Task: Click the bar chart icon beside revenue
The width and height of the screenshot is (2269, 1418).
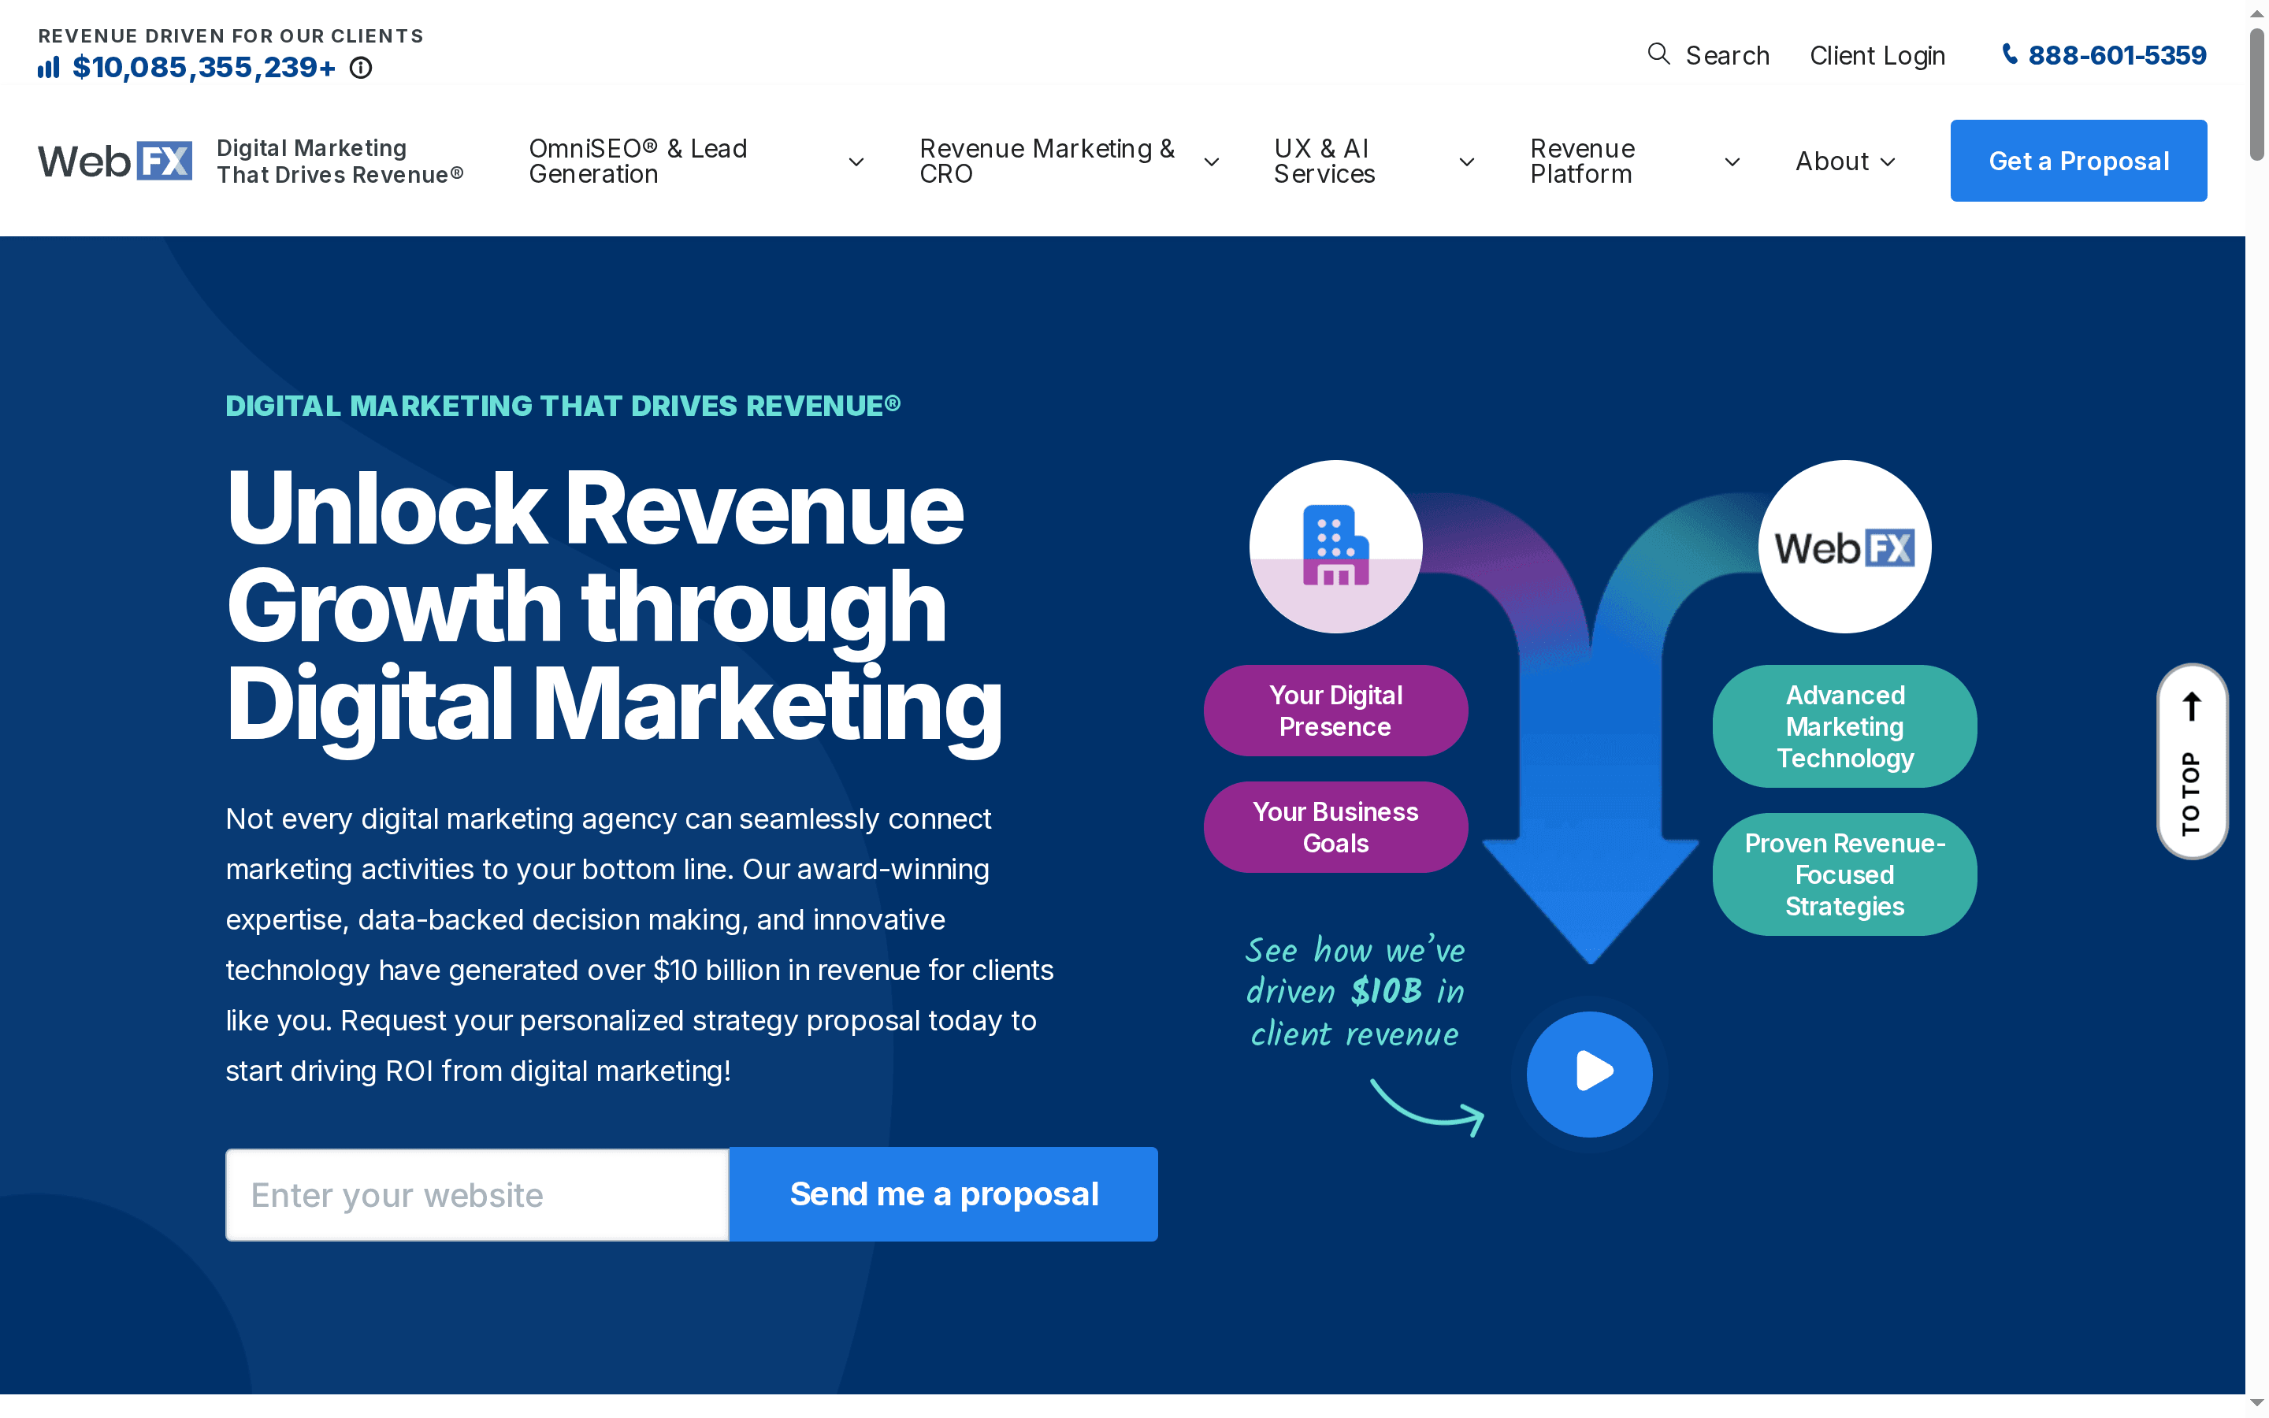Action: pos(49,68)
